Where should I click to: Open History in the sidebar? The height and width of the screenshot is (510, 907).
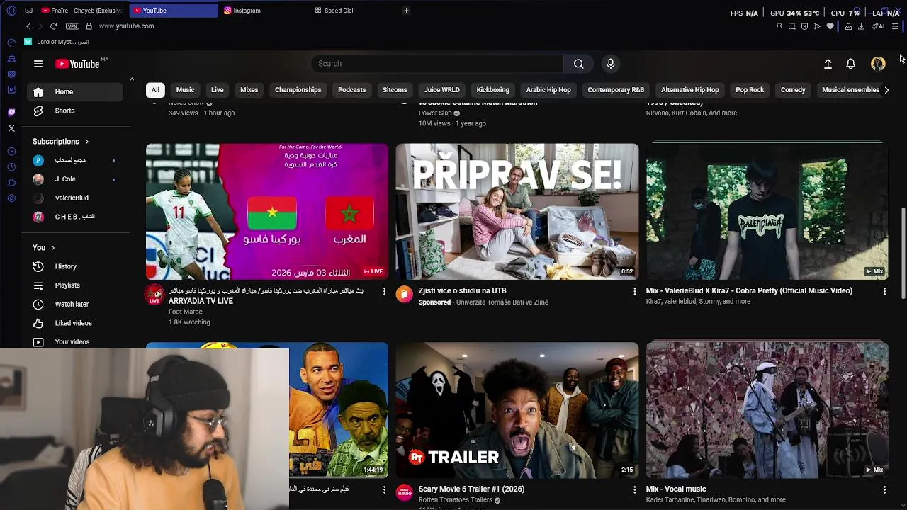click(x=75, y=267)
